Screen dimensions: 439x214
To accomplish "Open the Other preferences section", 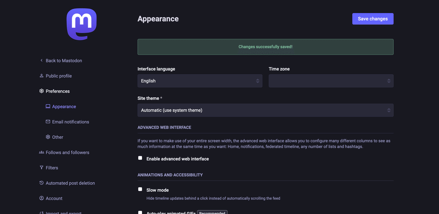I will (x=57, y=137).
